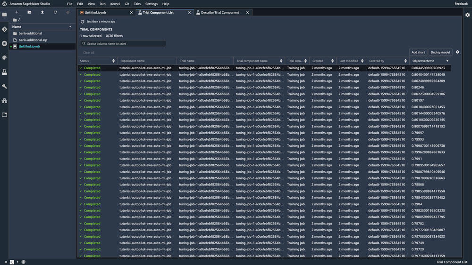Image resolution: width=472 pixels, height=265 pixels.
Task: Select row with metric 0.80246
Action: [264, 88]
